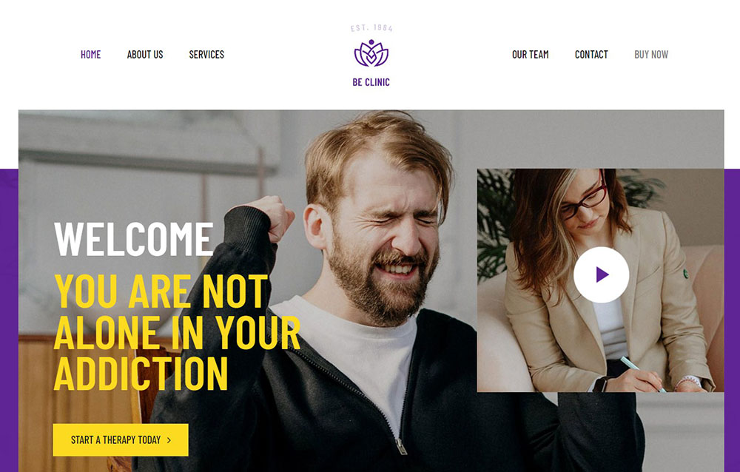Click the arrow chevron in therapy button
This screenshot has height=472, width=740.
point(169,440)
